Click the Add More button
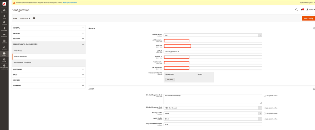The height and width of the screenshot is (130, 315). click(x=170, y=80)
